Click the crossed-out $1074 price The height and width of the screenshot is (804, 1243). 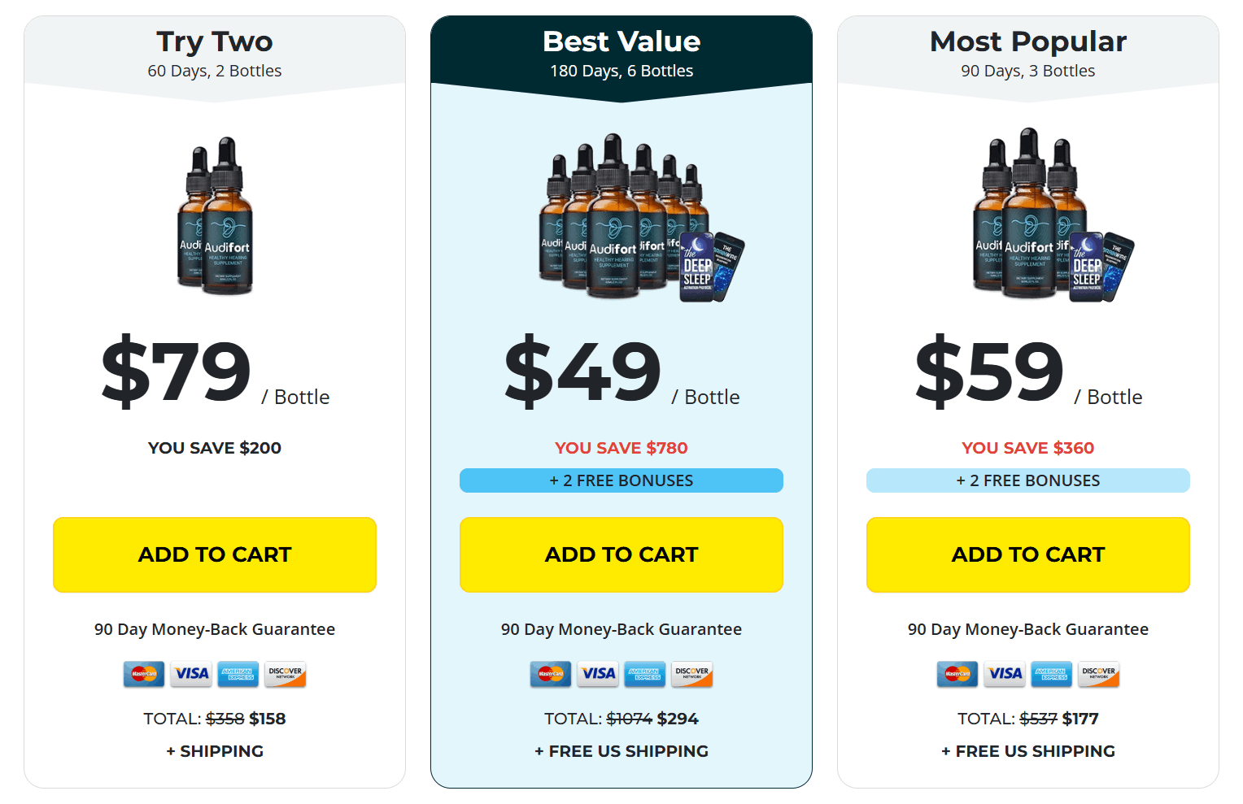point(628,719)
